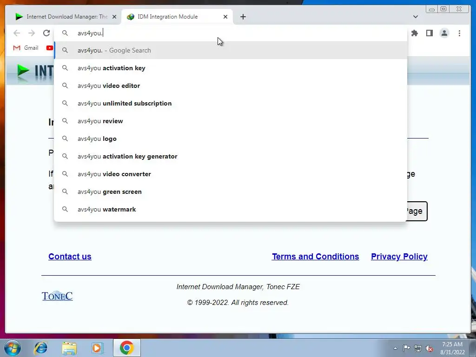The image size is (476, 357).
Task: Choose the 'avs4you. - Google Search' suggestion
Action: click(231, 50)
